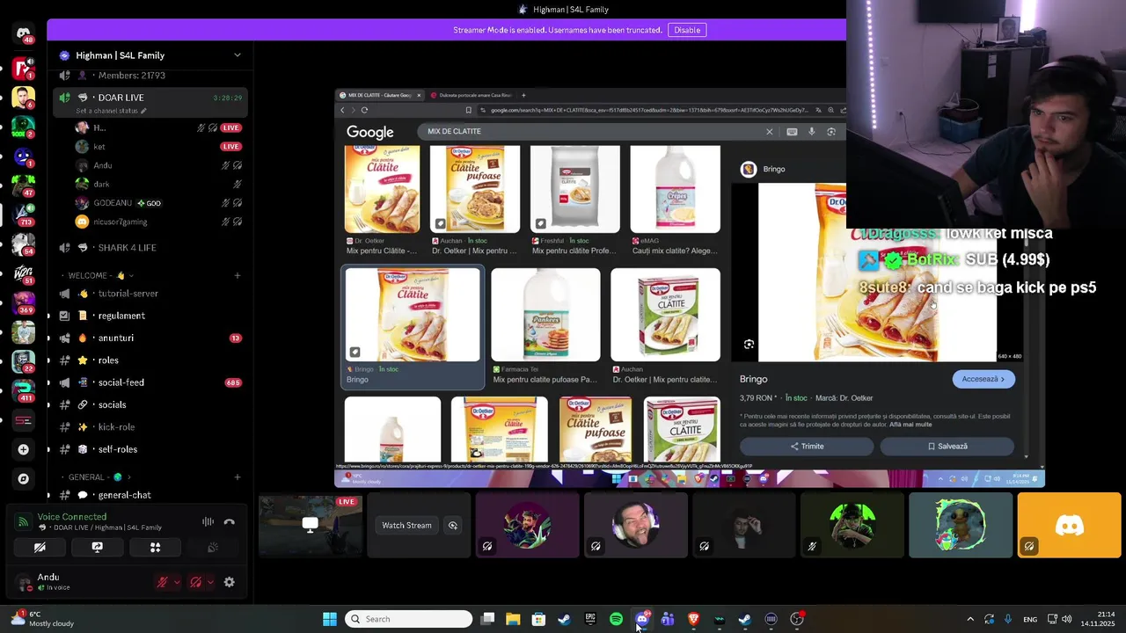
Task: Pop out the stream next to Watch Stream
Action: [x=453, y=526]
